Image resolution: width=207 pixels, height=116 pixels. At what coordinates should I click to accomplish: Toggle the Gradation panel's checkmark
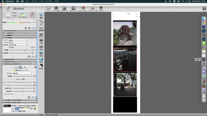click(x=33, y=62)
